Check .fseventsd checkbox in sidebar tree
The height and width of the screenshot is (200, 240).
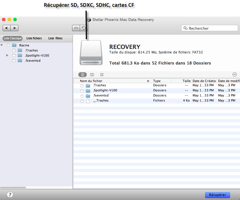[x=14, y=61]
